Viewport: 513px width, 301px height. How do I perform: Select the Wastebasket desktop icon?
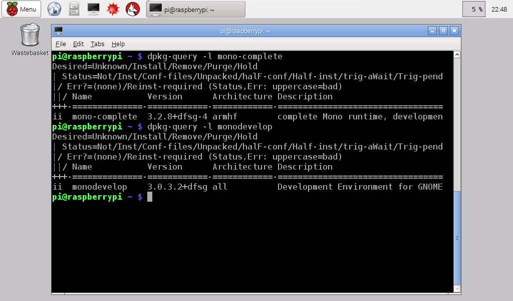[x=30, y=40]
